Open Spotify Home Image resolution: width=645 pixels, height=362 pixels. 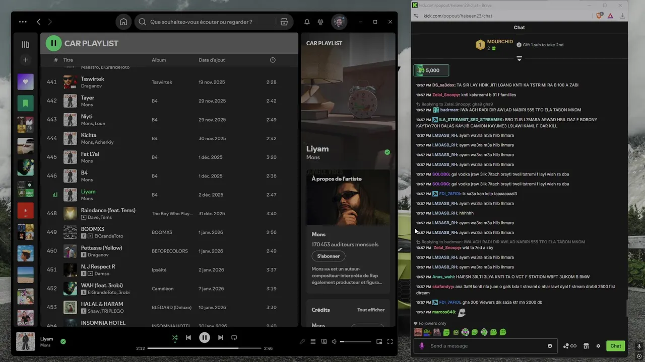point(123,22)
